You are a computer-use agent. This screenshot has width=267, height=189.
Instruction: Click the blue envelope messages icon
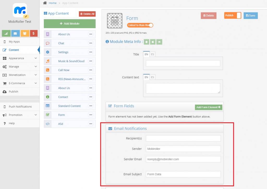tap(15, 34)
